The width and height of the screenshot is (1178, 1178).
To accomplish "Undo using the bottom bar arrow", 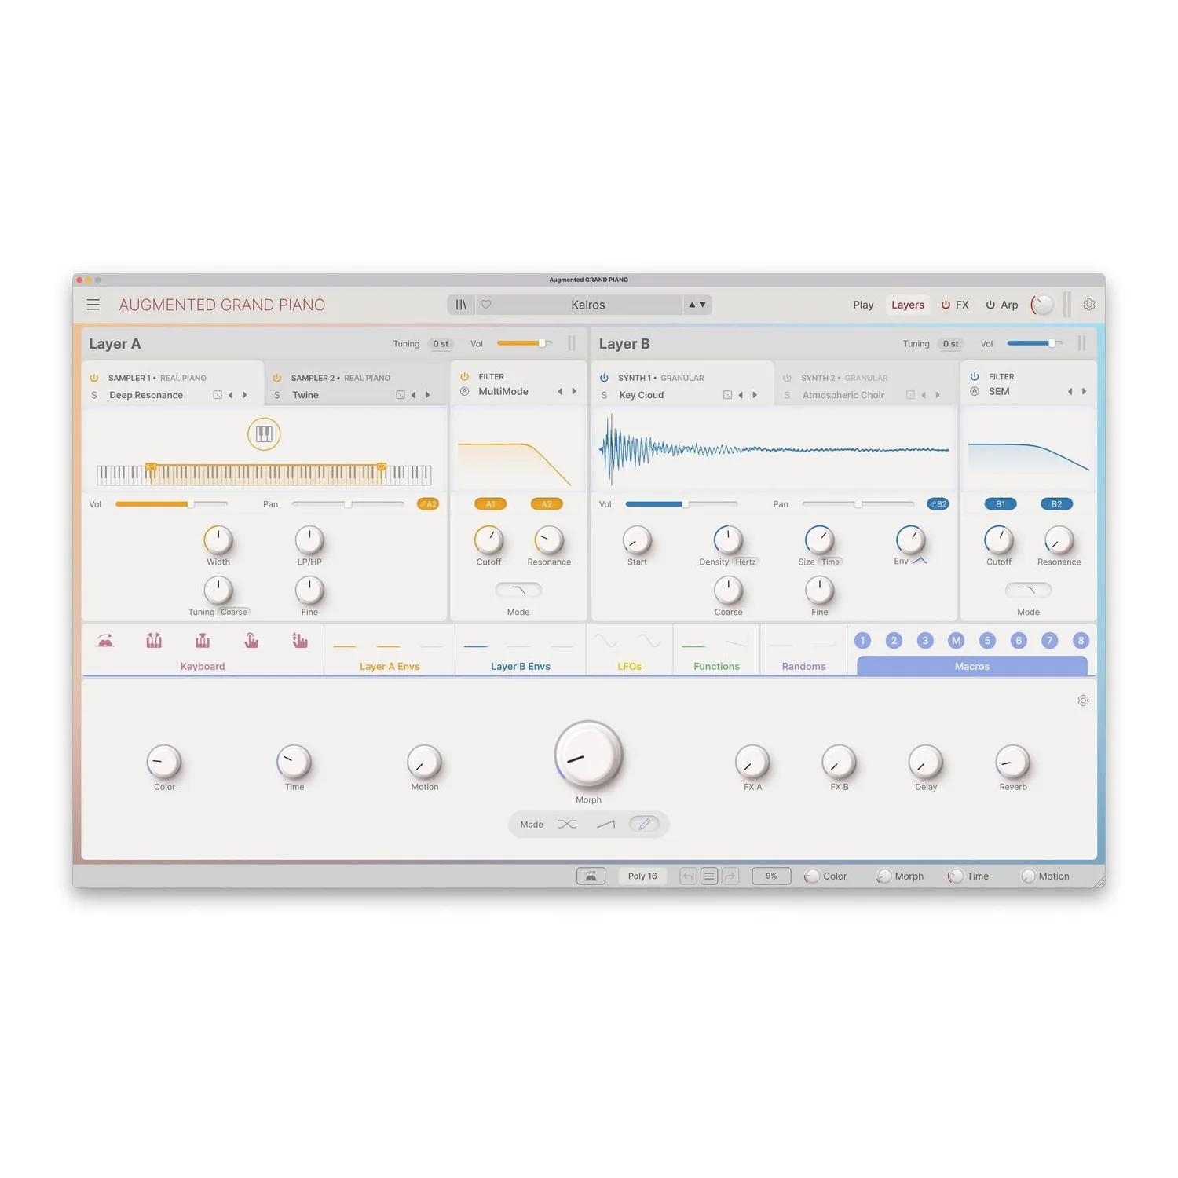I will tap(688, 876).
